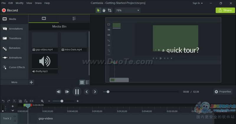Zoom in the timeline with plus
Image resolution: width=236 pixels, height=124 pixels.
(x=78, y=101)
